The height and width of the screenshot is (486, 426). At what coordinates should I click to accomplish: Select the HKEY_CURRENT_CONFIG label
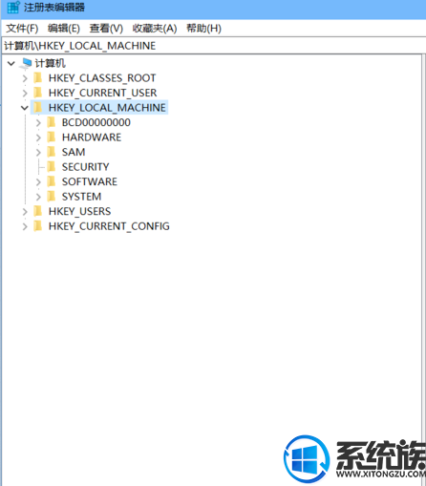[109, 226]
